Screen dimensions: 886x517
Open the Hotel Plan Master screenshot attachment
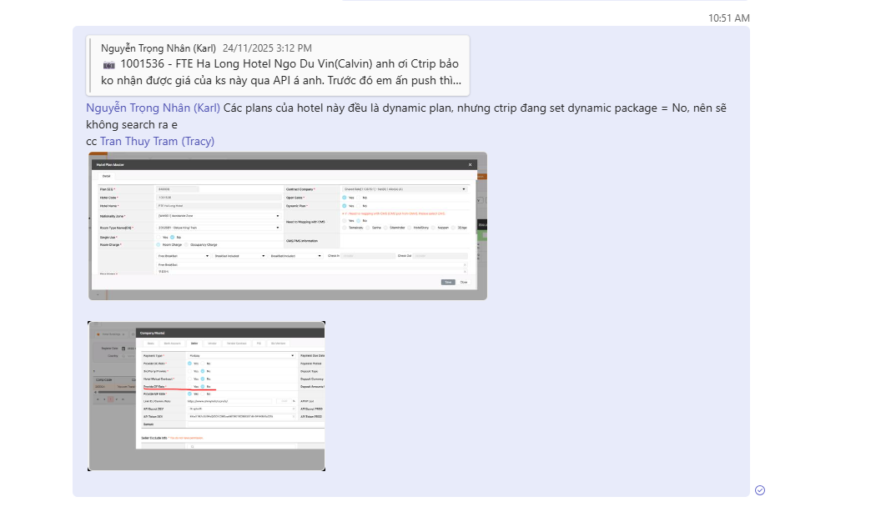[288, 226]
